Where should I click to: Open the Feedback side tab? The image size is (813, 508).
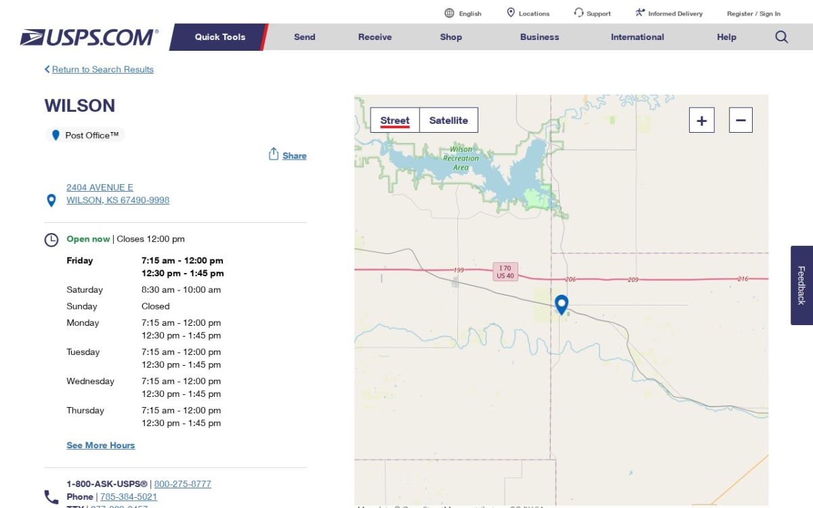tap(801, 285)
